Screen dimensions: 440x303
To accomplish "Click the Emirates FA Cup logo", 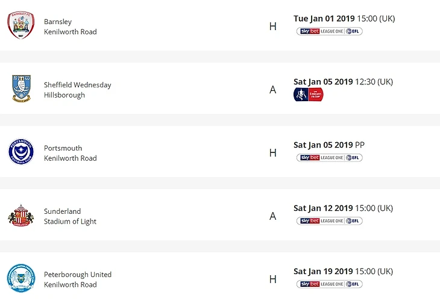I will click(308, 95).
